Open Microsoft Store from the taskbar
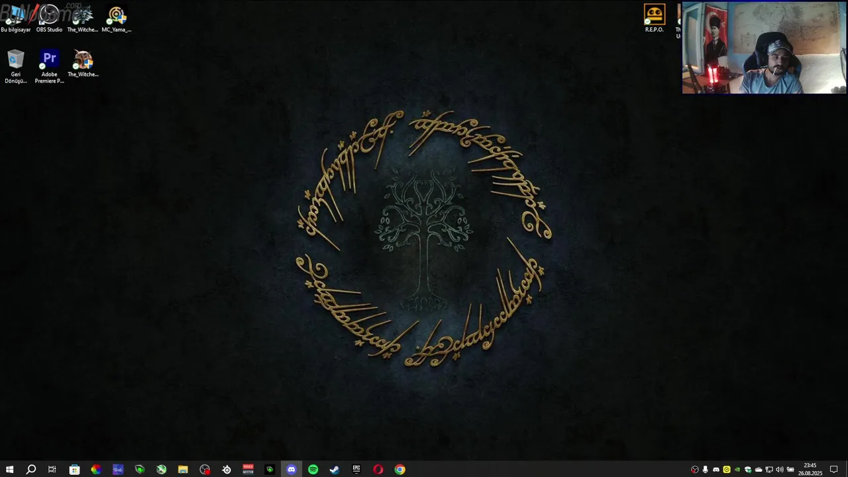This screenshot has width=848, height=477. tap(74, 469)
